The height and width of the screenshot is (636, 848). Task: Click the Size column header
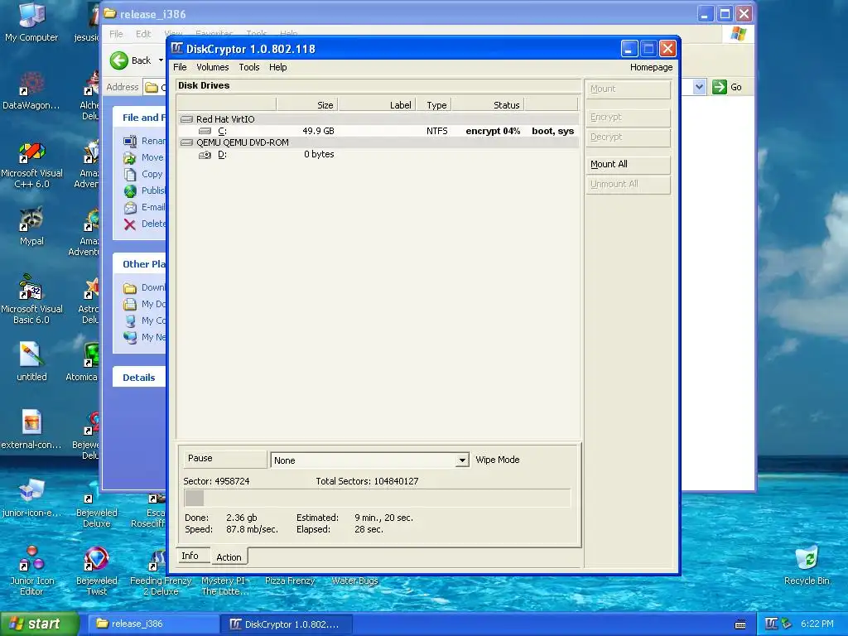click(x=307, y=105)
